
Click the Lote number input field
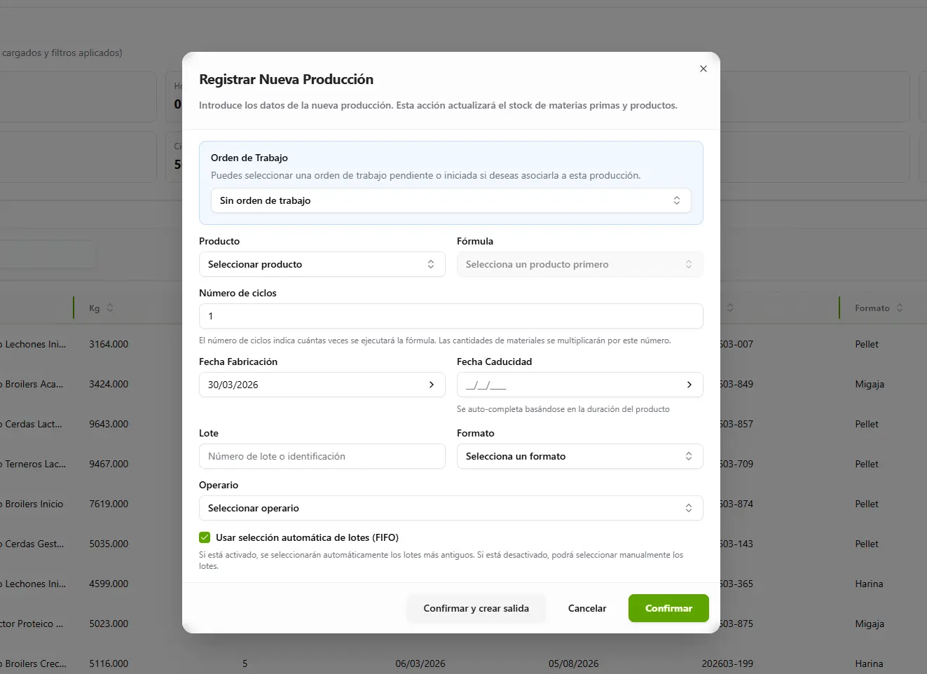322,456
